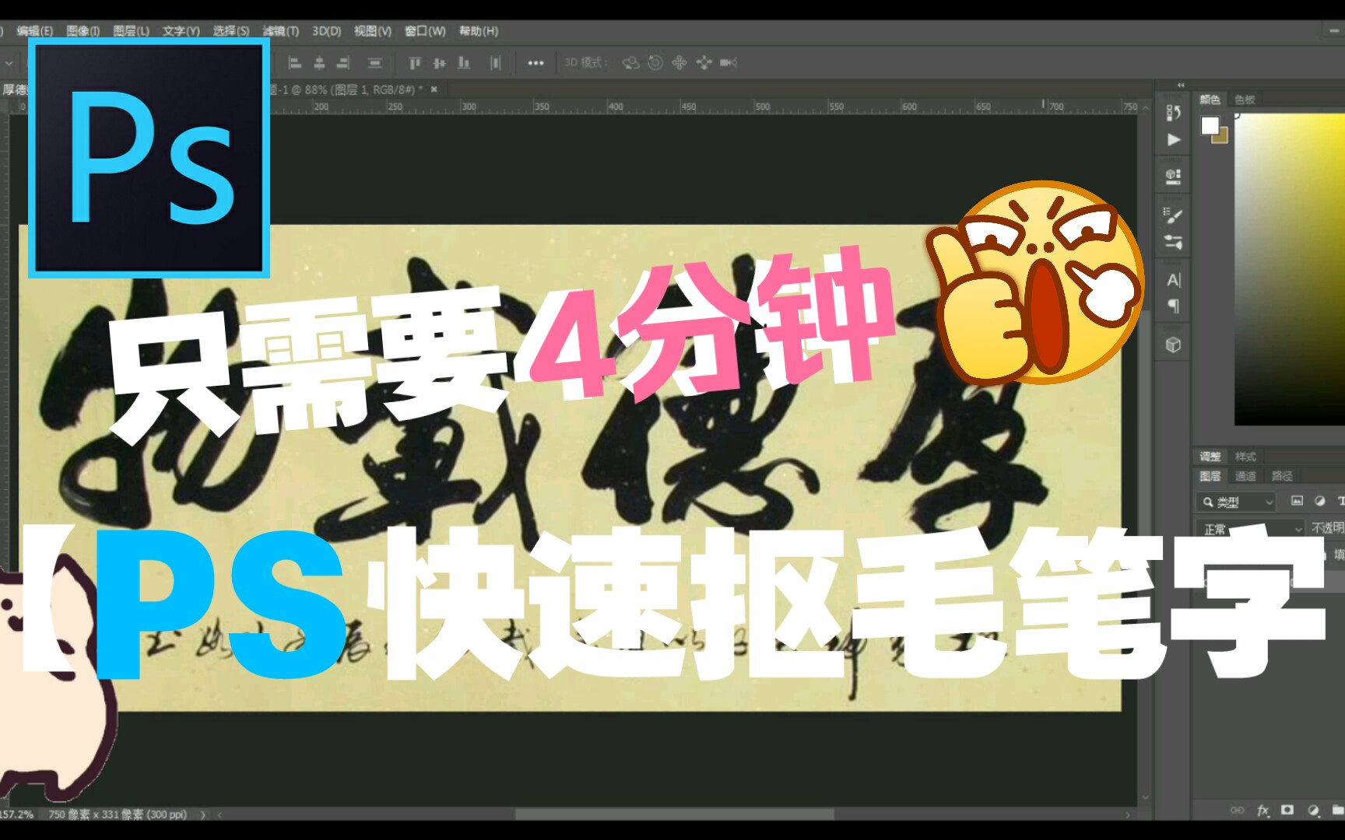Image resolution: width=1345 pixels, height=840 pixels.
Task: Click the horizontal scrollbar under canvas
Action: pos(674,815)
